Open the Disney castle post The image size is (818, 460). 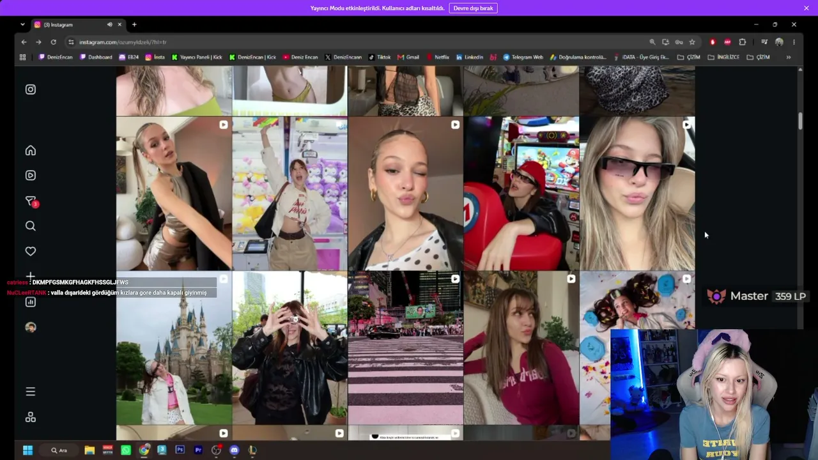(174, 348)
